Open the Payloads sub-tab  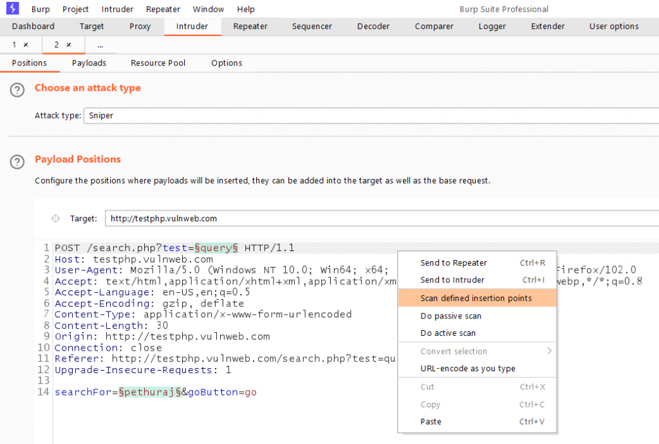click(89, 63)
